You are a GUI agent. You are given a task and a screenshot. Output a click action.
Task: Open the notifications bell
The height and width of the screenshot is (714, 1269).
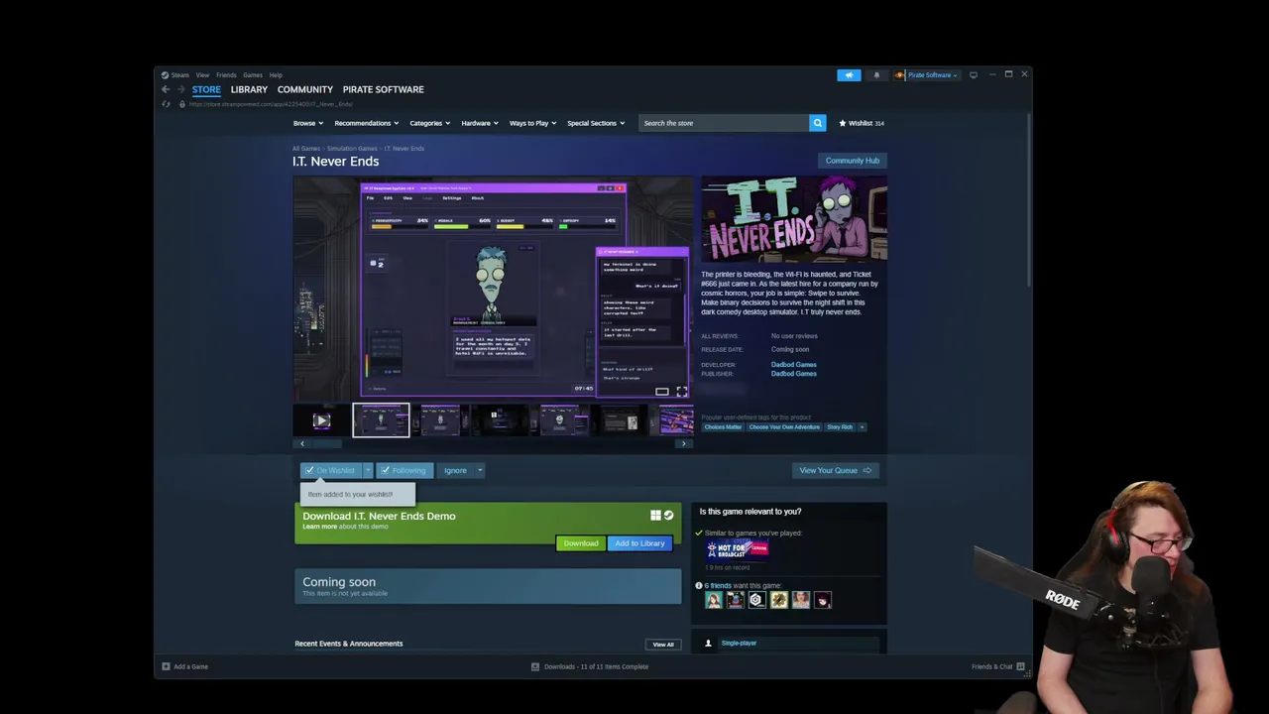(x=876, y=75)
